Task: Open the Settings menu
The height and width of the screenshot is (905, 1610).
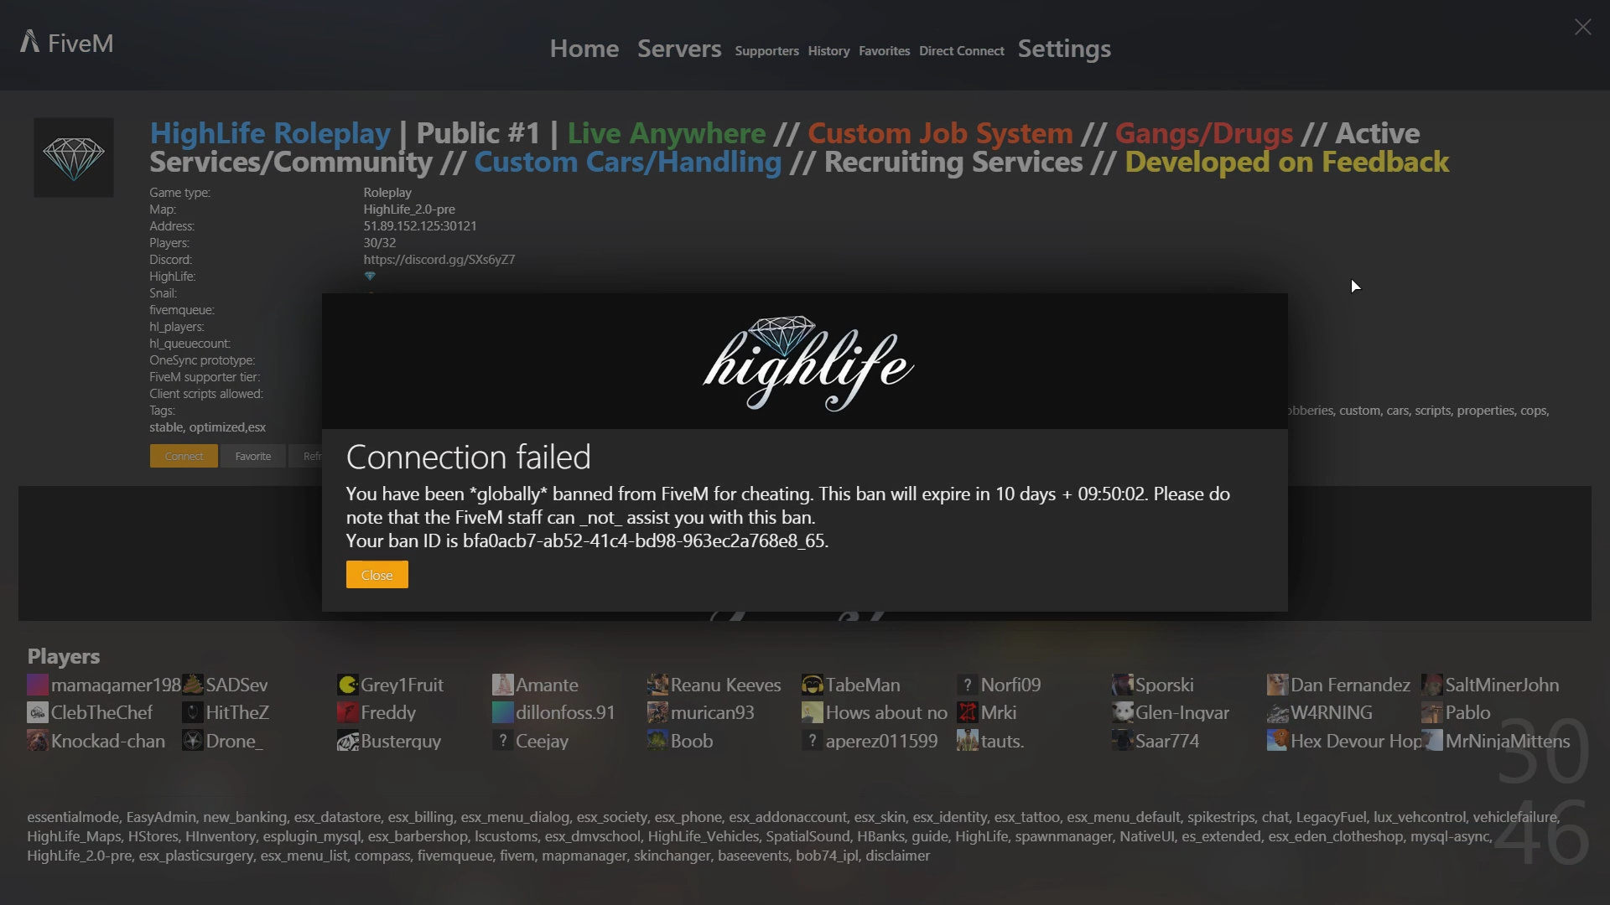Action: (x=1064, y=49)
